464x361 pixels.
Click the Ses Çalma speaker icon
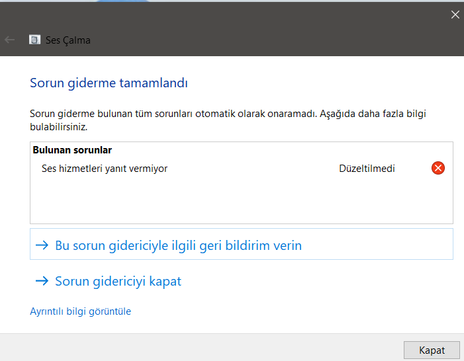[34, 40]
